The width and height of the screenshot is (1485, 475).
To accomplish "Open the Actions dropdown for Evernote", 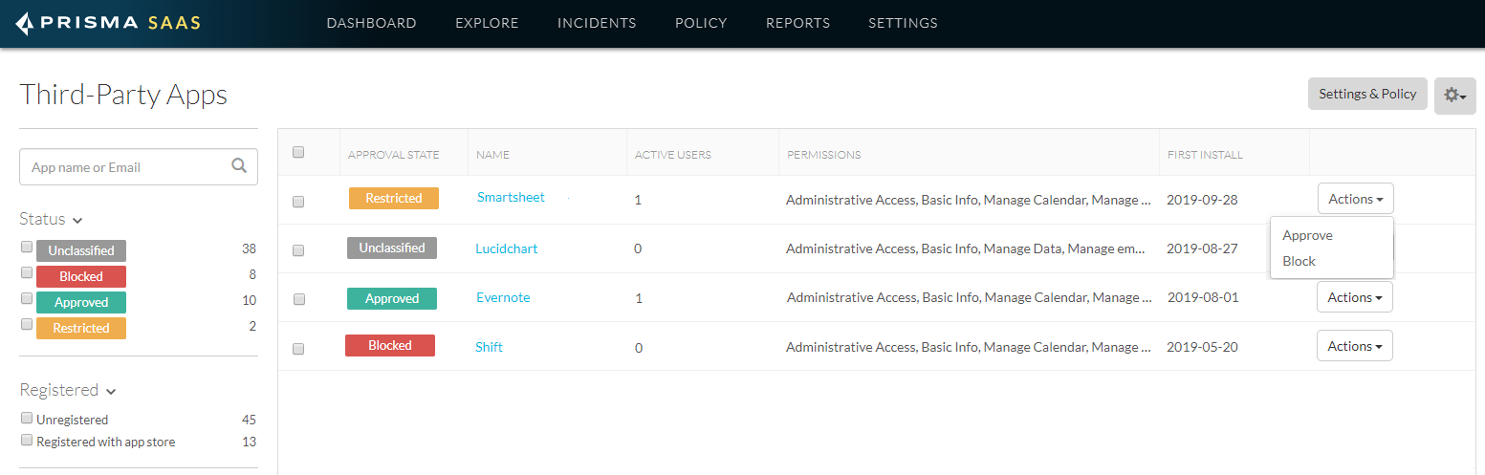I will (1354, 297).
